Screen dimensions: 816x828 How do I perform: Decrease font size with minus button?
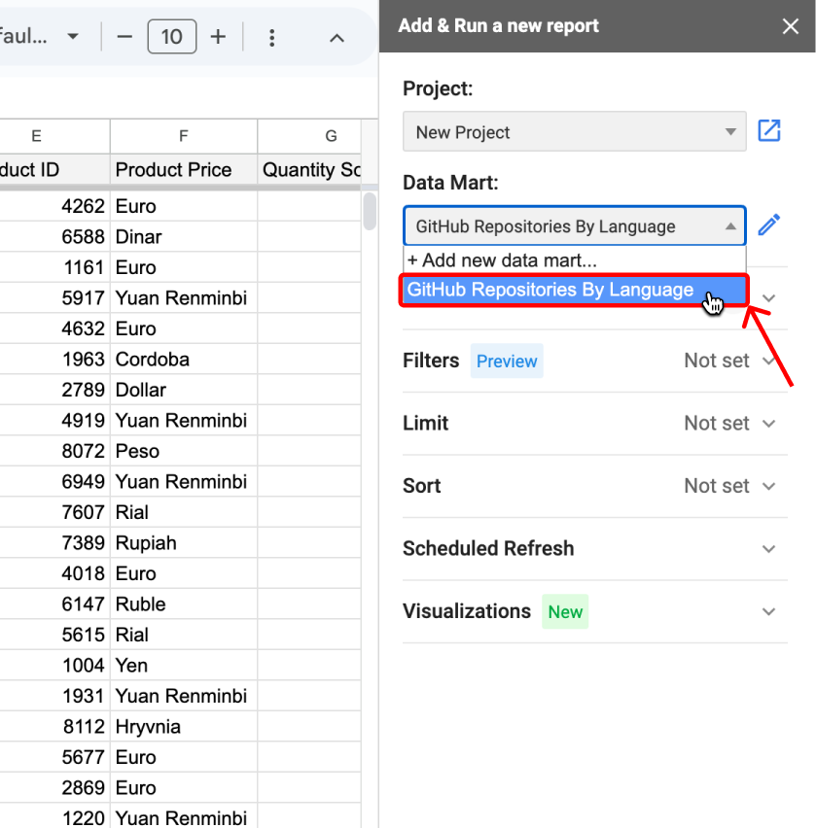pos(124,37)
